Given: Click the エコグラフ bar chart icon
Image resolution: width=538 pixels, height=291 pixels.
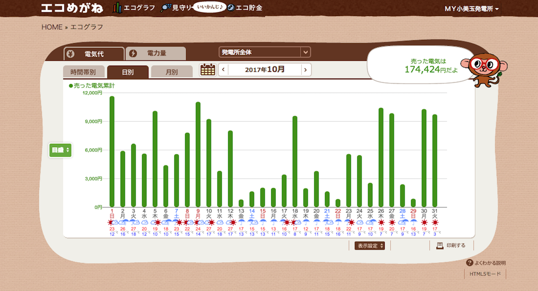Looking at the screenshot, I should [x=117, y=8].
